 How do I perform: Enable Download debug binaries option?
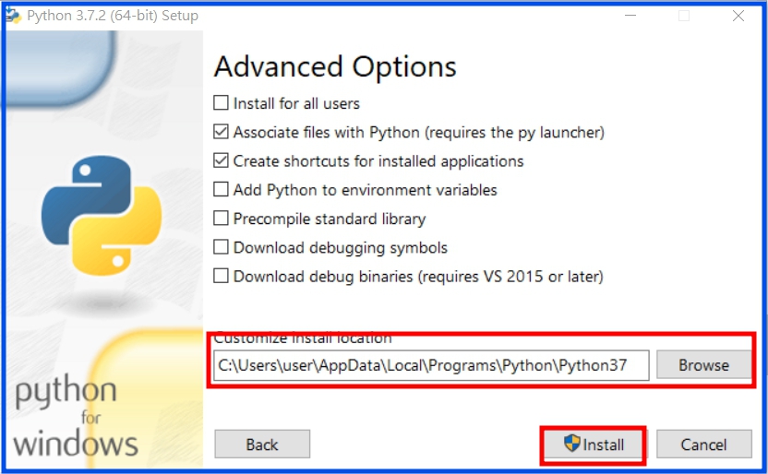[221, 276]
